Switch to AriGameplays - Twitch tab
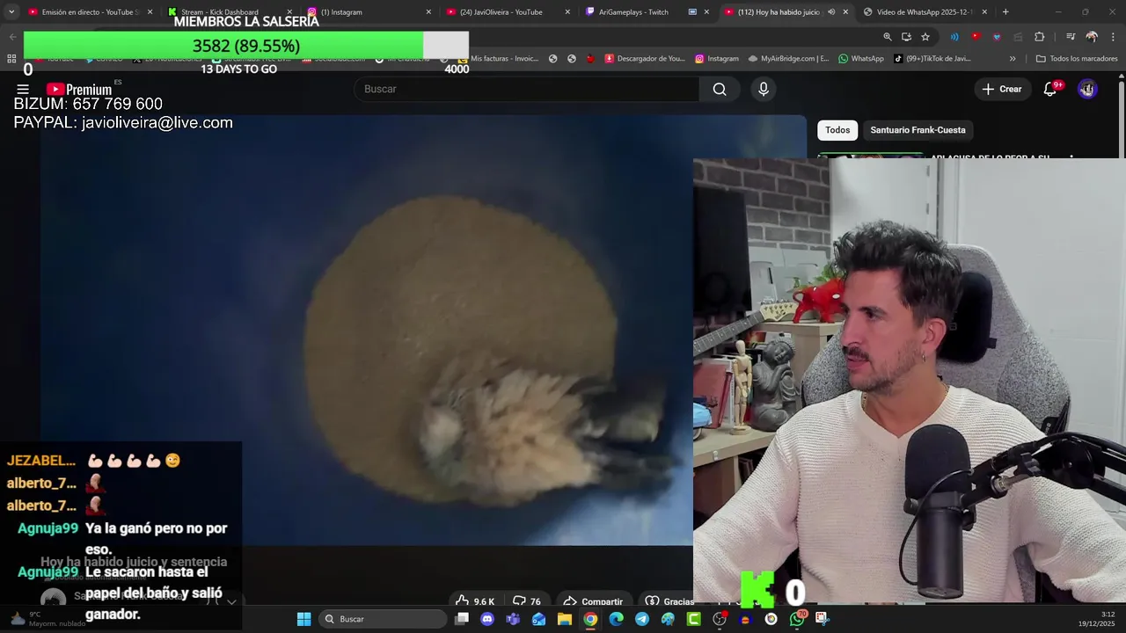This screenshot has width=1126, height=633. pyautogui.click(x=633, y=12)
